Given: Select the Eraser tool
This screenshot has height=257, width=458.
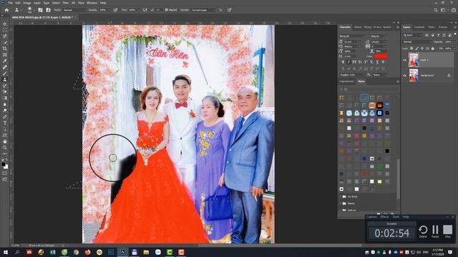Looking at the screenshot, I should point(5,92).
